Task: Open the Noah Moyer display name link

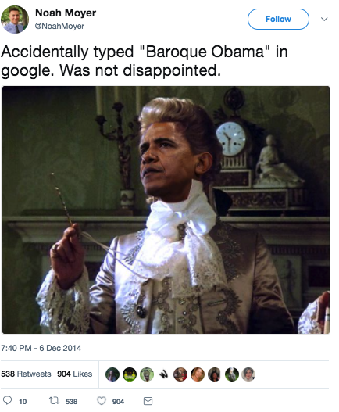Action: [66, 13]
